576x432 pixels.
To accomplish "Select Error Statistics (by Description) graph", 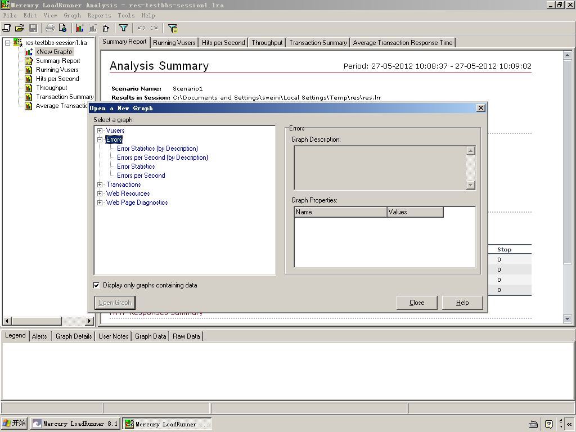I will pos(157,148).
